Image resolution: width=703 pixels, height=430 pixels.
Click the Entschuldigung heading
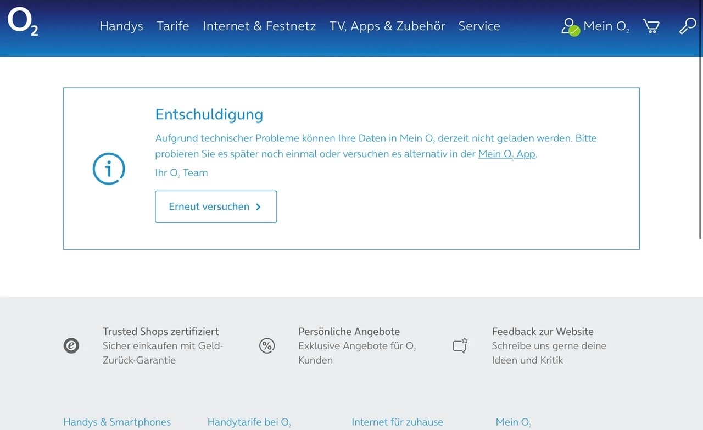coord(209,114)
